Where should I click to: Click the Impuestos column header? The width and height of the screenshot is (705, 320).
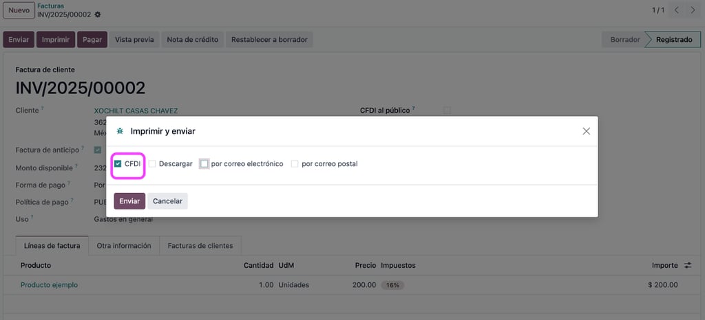pos(398,265)
